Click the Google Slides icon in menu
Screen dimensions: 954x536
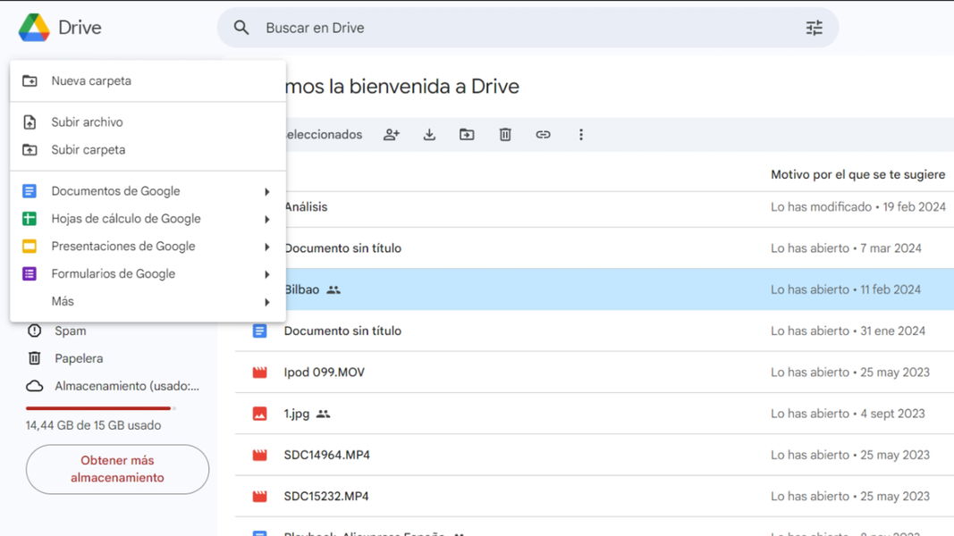tap(30, 247)
